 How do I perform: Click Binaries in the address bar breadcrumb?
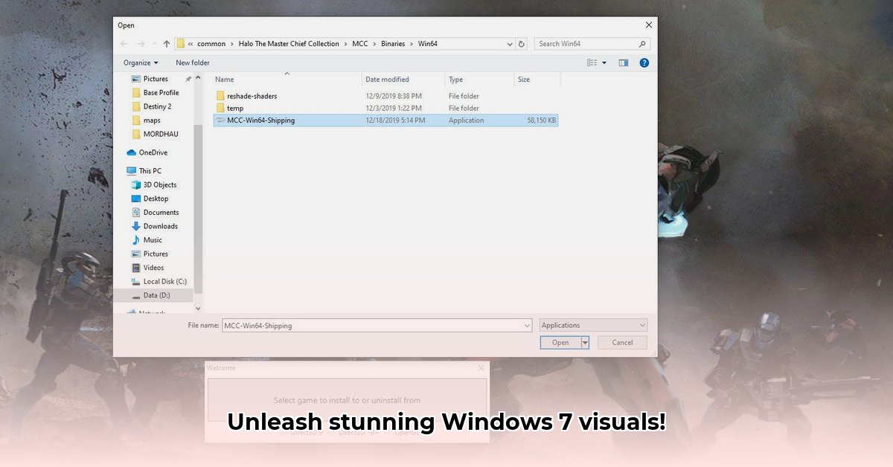pyautogui.click(x=393, y=43)
